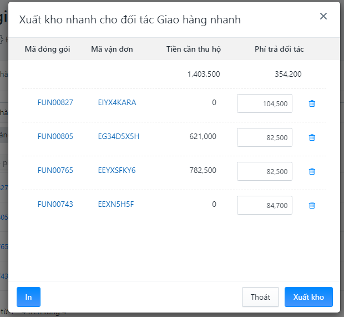The image size is (344, 317).
Task: Open package link FUN00827
Action: pos(55,102)
